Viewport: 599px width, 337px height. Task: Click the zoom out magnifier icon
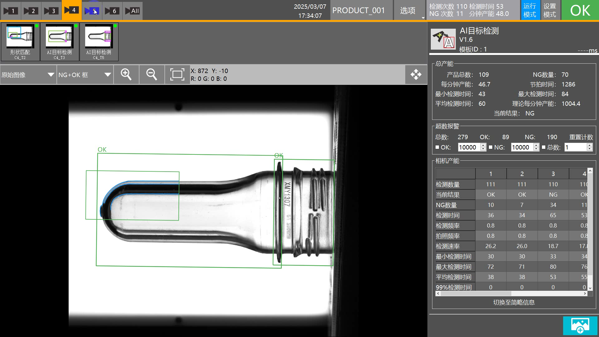click(x=152, y=75)
